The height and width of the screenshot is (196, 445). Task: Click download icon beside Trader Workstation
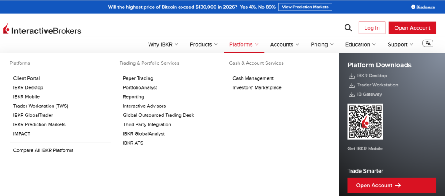point(351,85)
